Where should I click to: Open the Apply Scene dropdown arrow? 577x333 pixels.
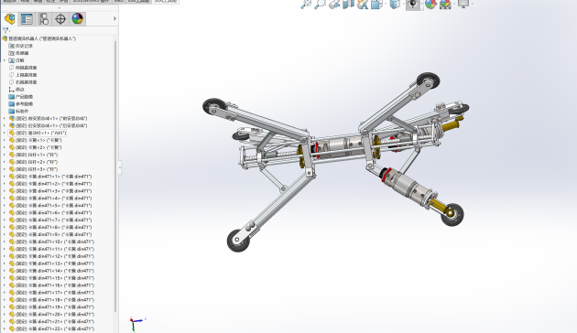pos(453,5)
